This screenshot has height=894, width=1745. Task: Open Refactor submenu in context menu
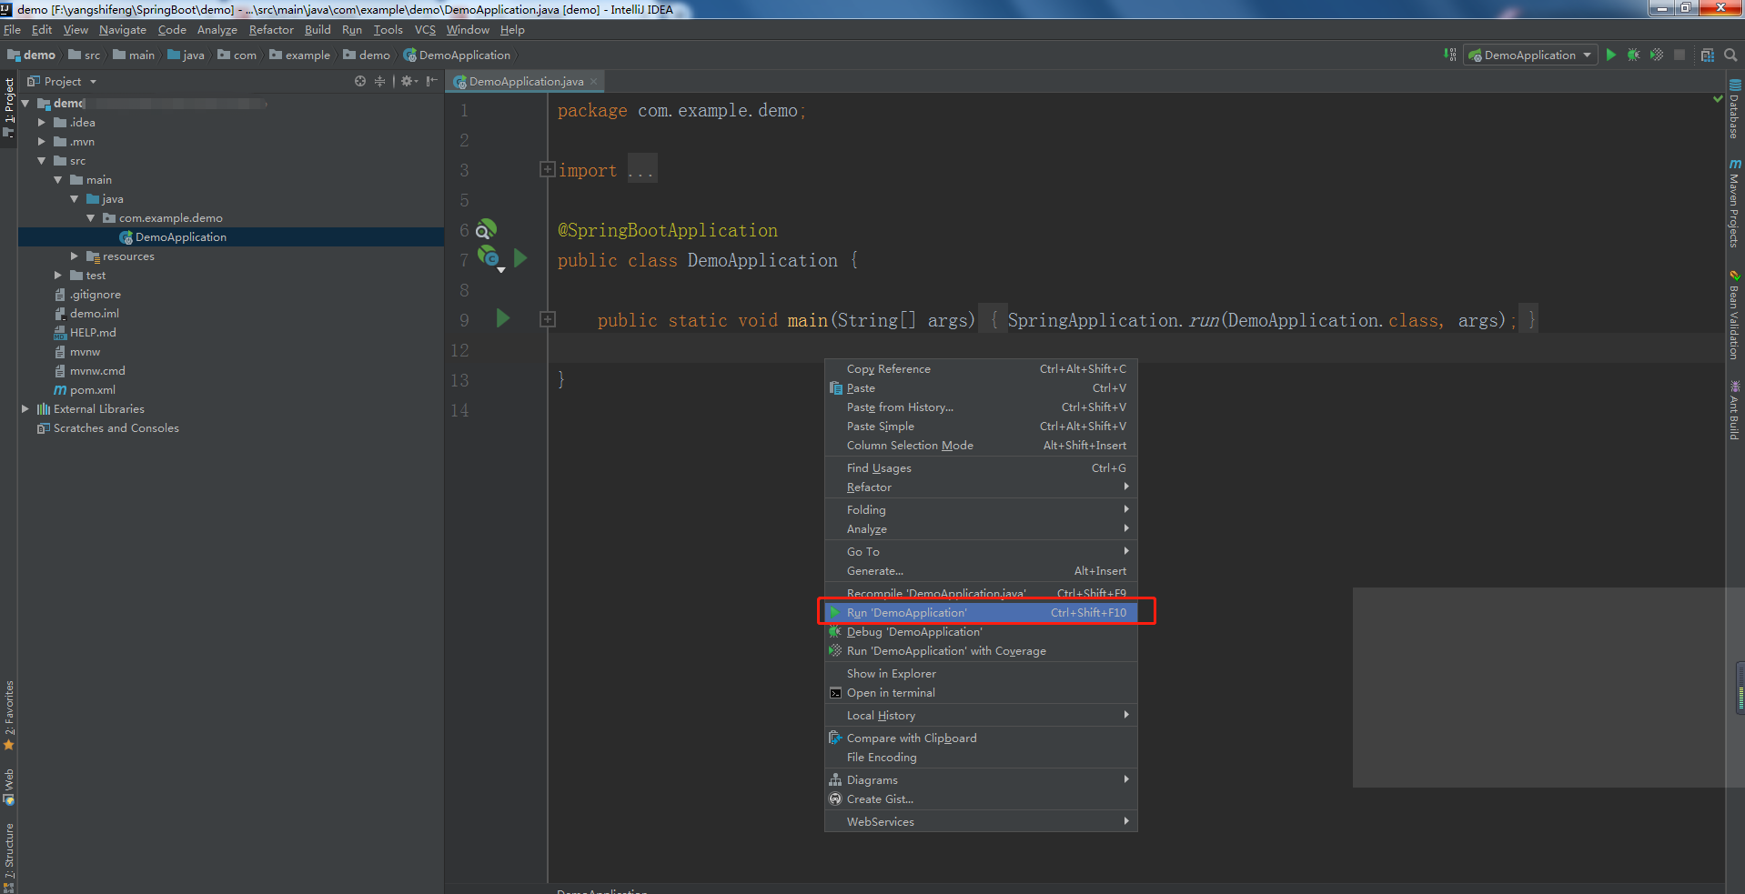coord(981,487)
